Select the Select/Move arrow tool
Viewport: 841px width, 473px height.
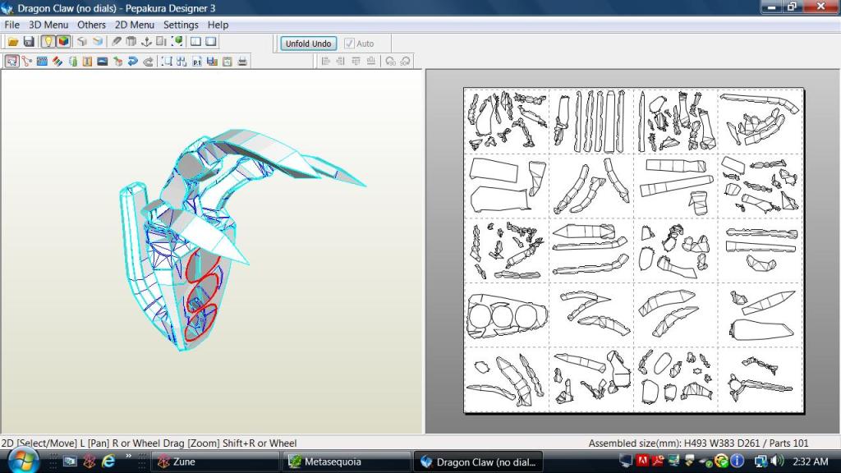click(11, 61)
